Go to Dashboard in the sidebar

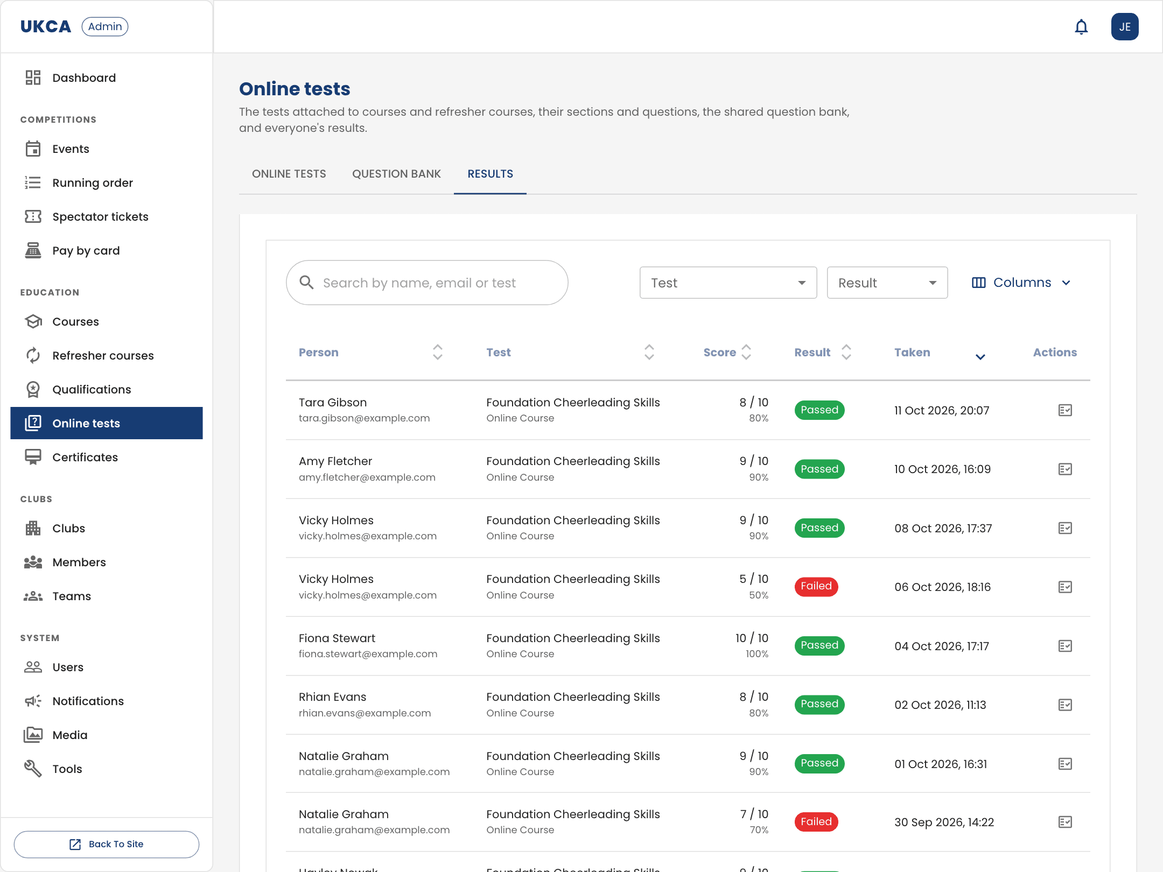coord(107,78)
